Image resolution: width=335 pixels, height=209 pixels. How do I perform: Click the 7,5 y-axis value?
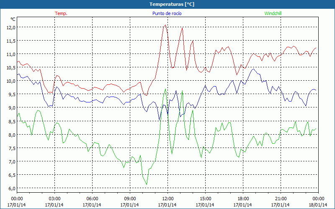[12, 148]
